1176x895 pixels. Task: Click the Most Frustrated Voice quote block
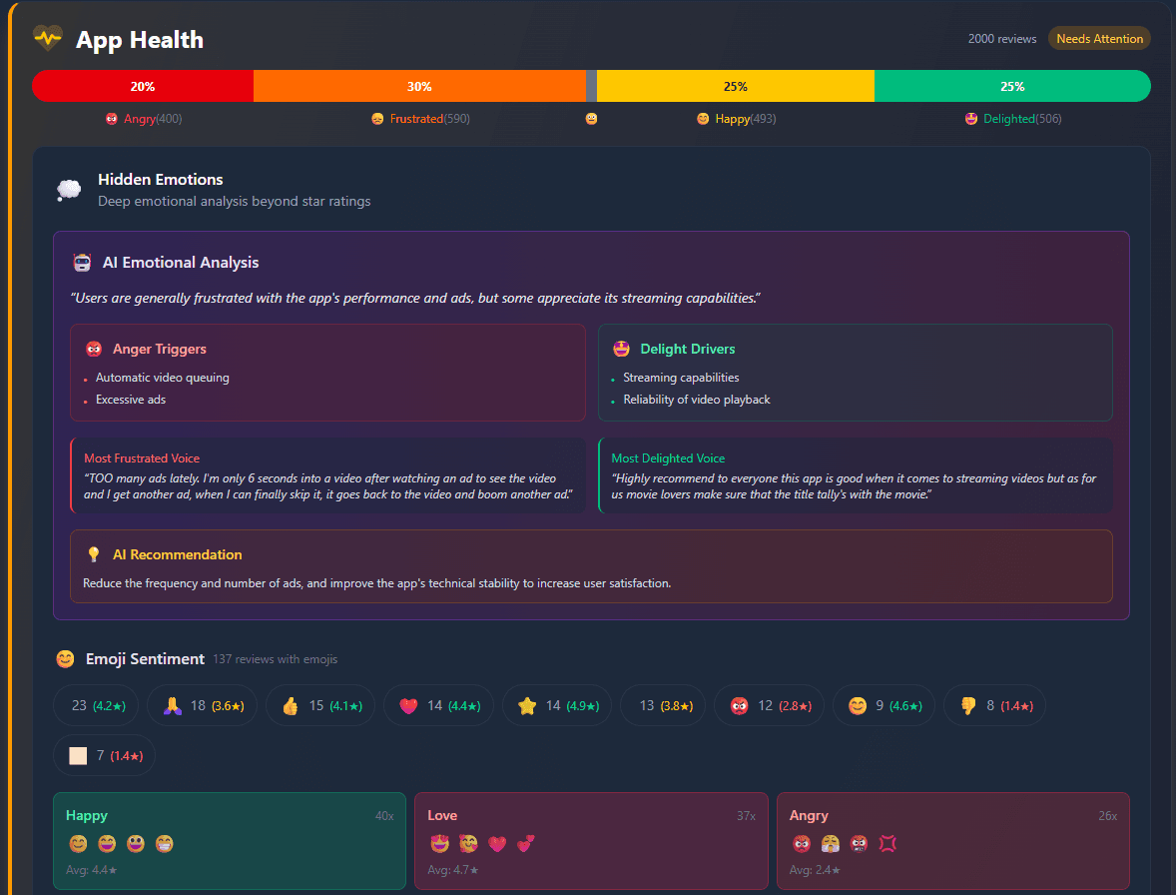point(325,477)
